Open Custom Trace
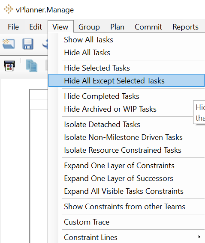Image resolution: width=205 pixels, height=243 pixels. tap(127, 222)
